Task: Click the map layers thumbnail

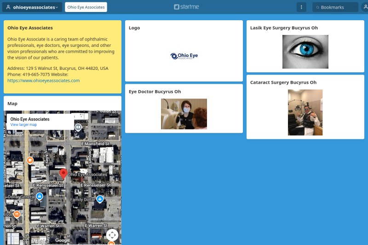Action: (x=13, y=239)
